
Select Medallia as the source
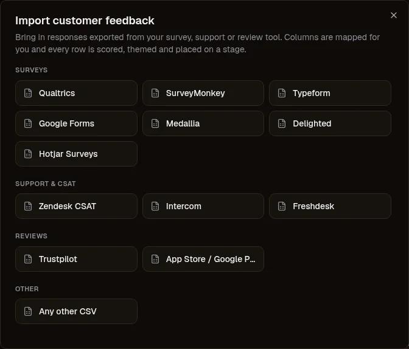pyautogui.click(x=203, y=123)
